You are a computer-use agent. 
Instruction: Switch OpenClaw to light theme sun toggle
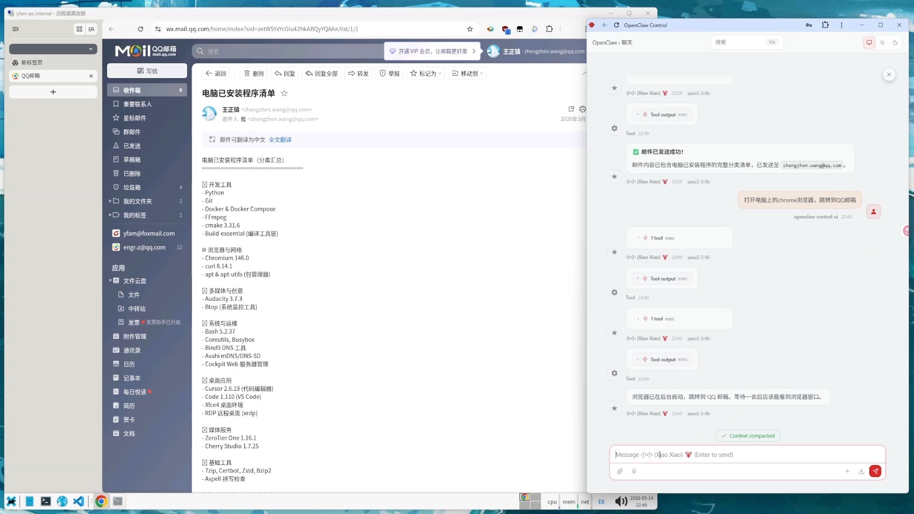pyautogui.click(x=882, y=42)
